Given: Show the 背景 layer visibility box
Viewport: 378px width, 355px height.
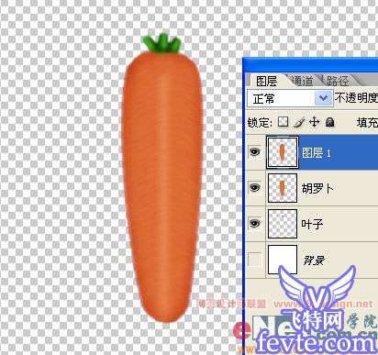Looking at the screenshot, I should 255,260.
